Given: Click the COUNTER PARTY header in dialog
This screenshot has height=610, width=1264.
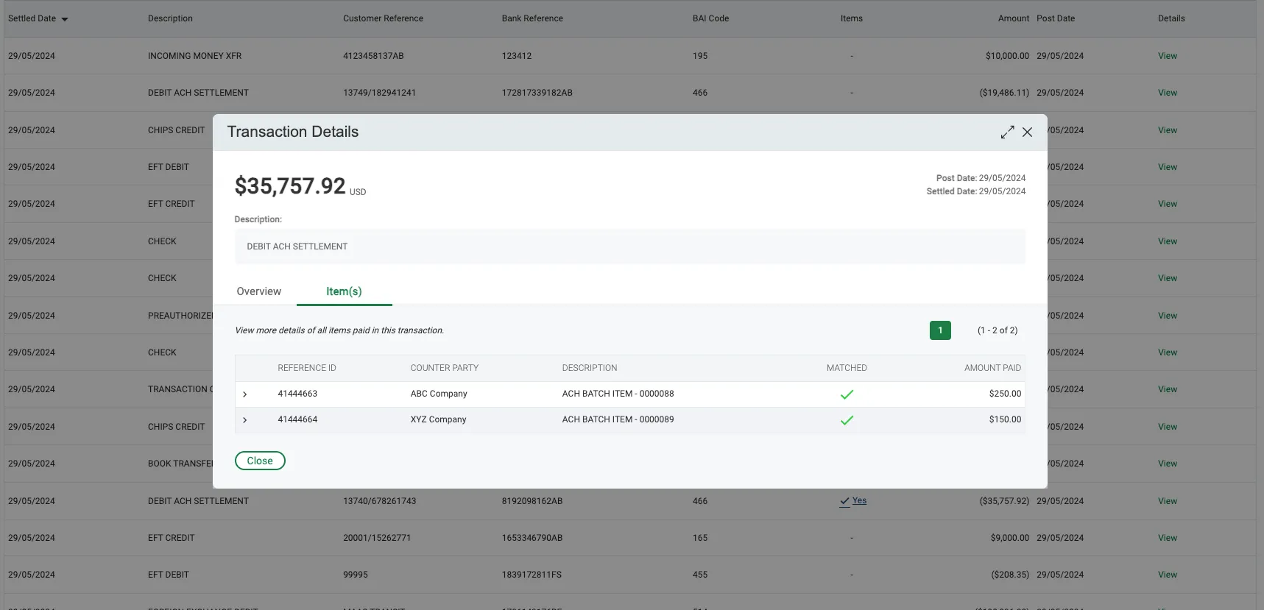Looking at the screenshot, I should click(445, 368).
